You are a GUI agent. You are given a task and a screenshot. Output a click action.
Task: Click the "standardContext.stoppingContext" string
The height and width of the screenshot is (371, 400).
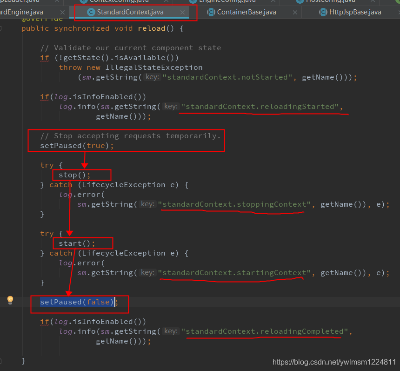[x=234, y=204]
